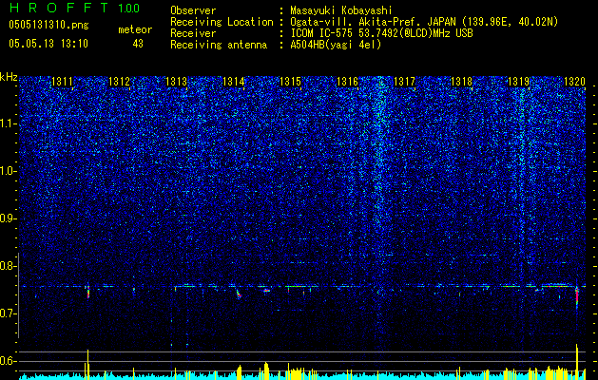Click the Receiver label
Viewport: 598px width, 380px height.
pyautogui.click(x=193, y=33)
